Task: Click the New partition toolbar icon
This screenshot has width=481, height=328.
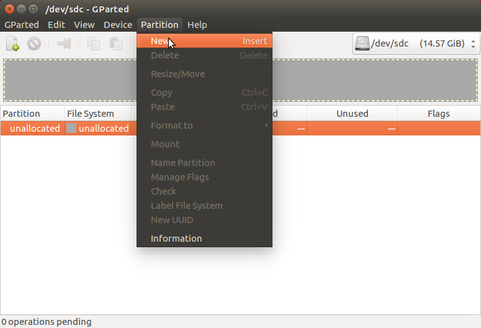Action: [x=13, y=43]
